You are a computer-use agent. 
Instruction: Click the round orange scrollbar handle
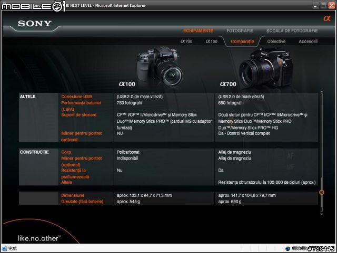point(322,192)
